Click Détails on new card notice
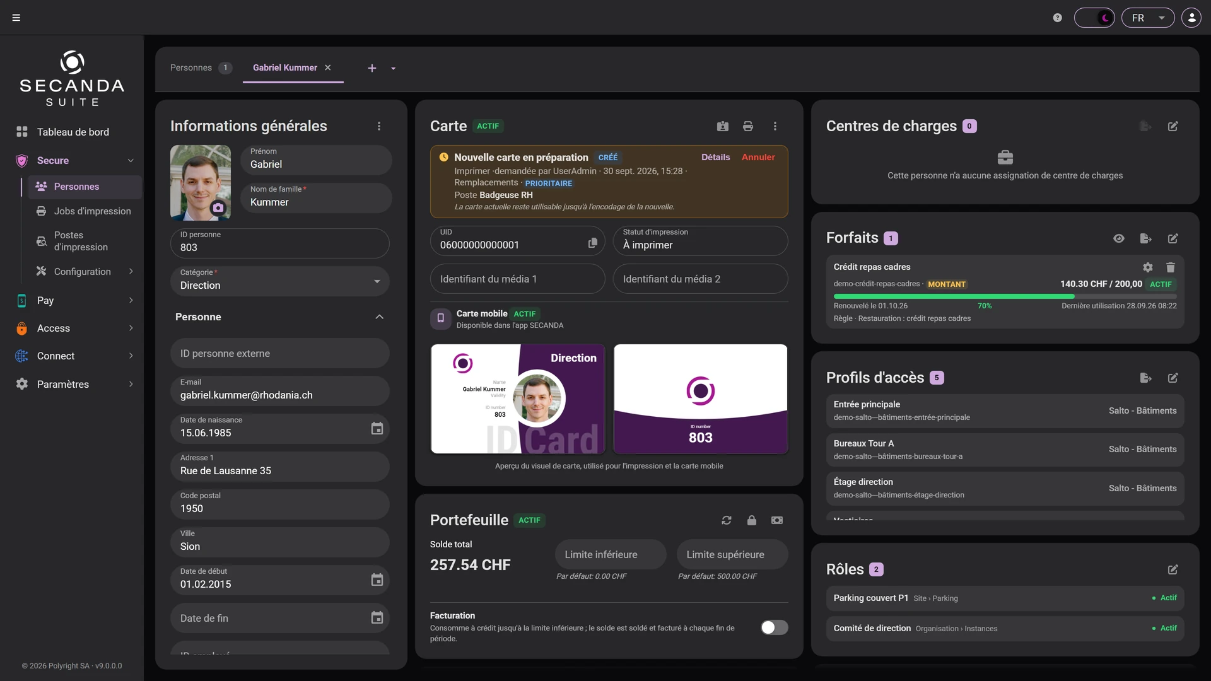The width and height of the screenshot is (1211, 681). pyautogui.click(x=716, y=157)
